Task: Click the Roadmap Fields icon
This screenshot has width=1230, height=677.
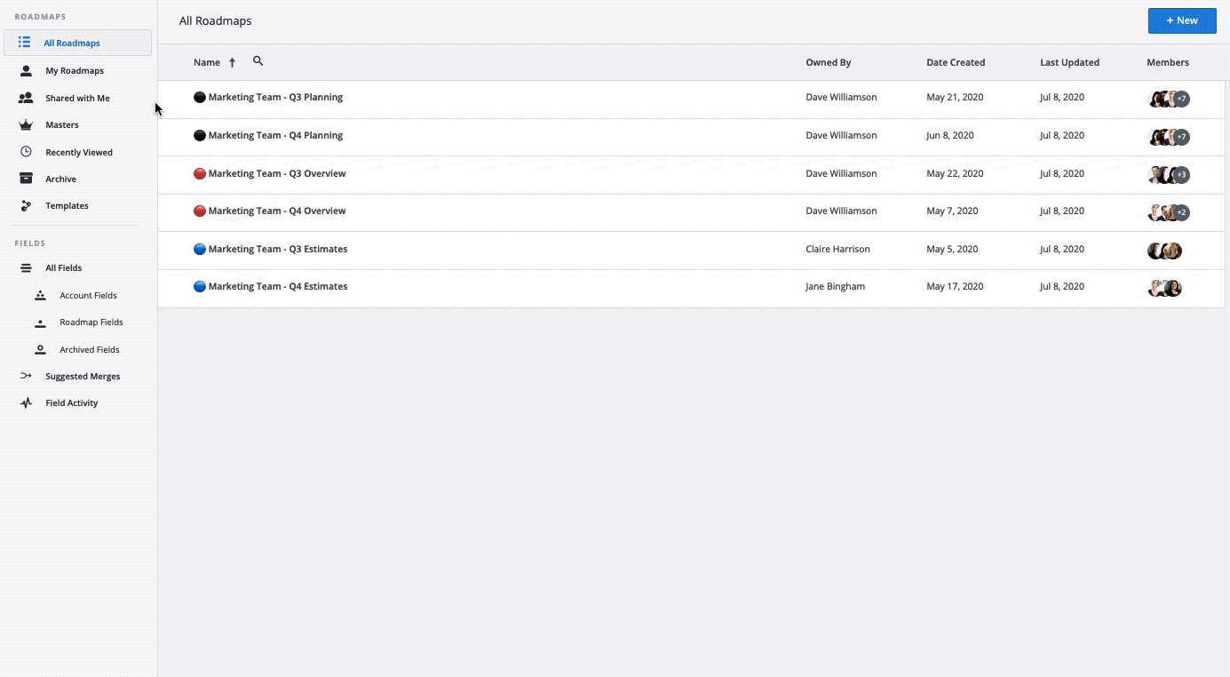Action: (40, 323)
